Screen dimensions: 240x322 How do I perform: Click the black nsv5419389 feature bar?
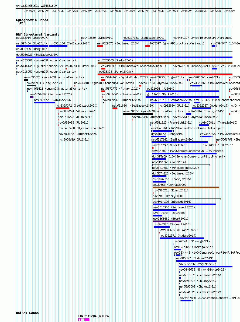tap(170, 170)
